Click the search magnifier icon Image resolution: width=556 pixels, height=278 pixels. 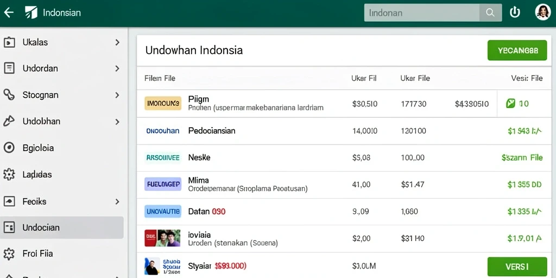[490, 13]
